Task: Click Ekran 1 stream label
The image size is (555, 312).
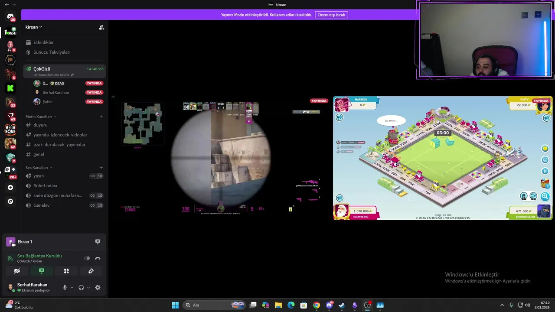Action: (x=25, y=242)
